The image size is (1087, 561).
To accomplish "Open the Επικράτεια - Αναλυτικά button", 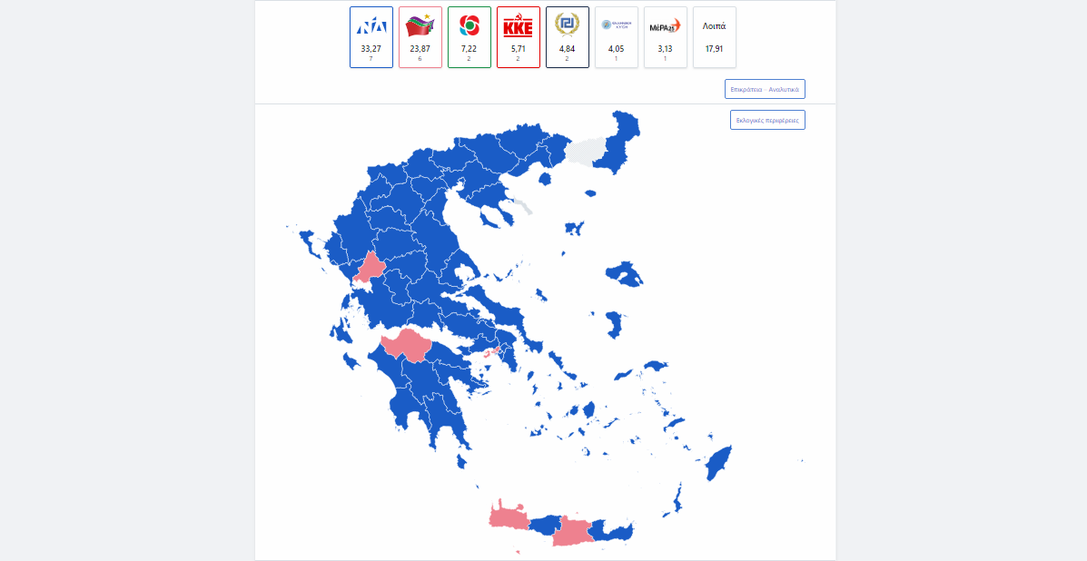I will [x=765, y=89].
